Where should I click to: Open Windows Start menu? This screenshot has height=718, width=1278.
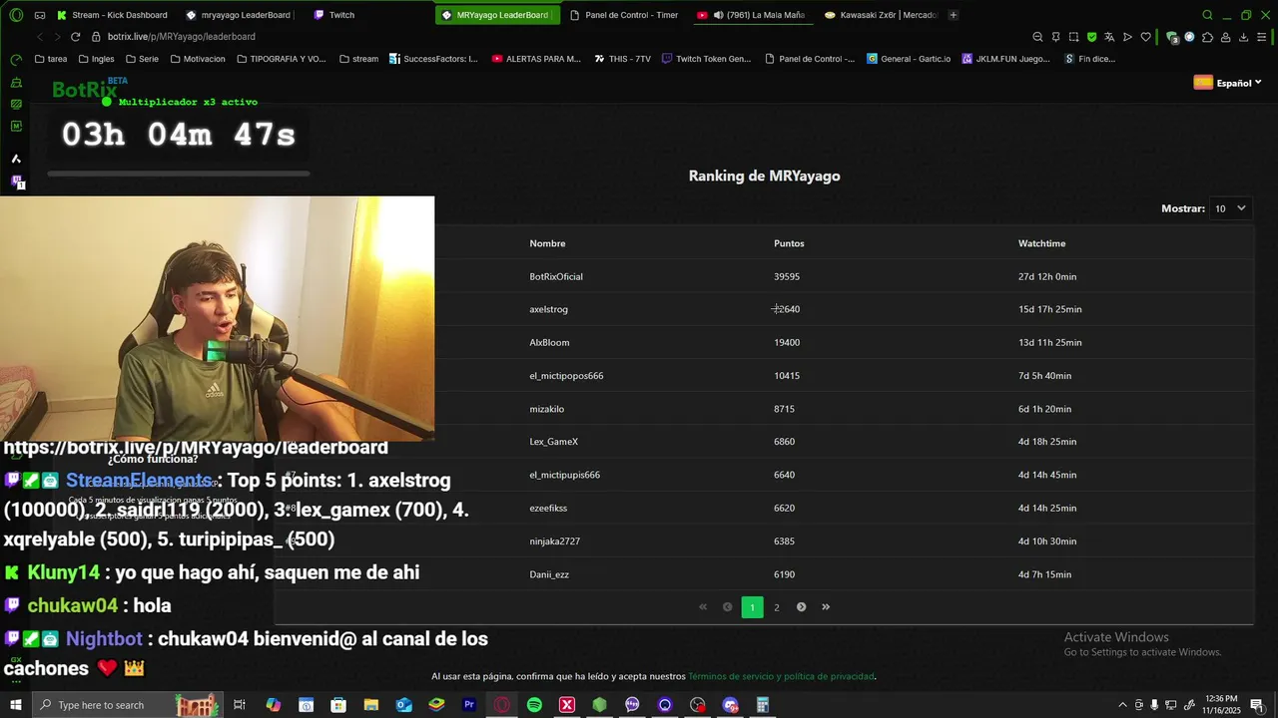click(16, 705)
